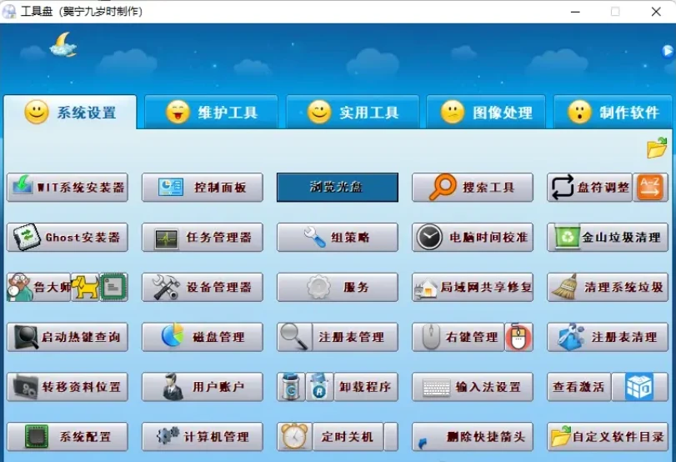Run 删除快捷箭头

coord(473,436)
